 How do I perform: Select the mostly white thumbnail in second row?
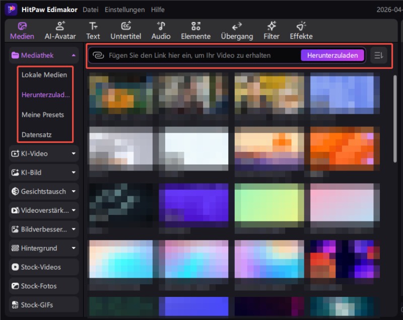tap(193, 148)
